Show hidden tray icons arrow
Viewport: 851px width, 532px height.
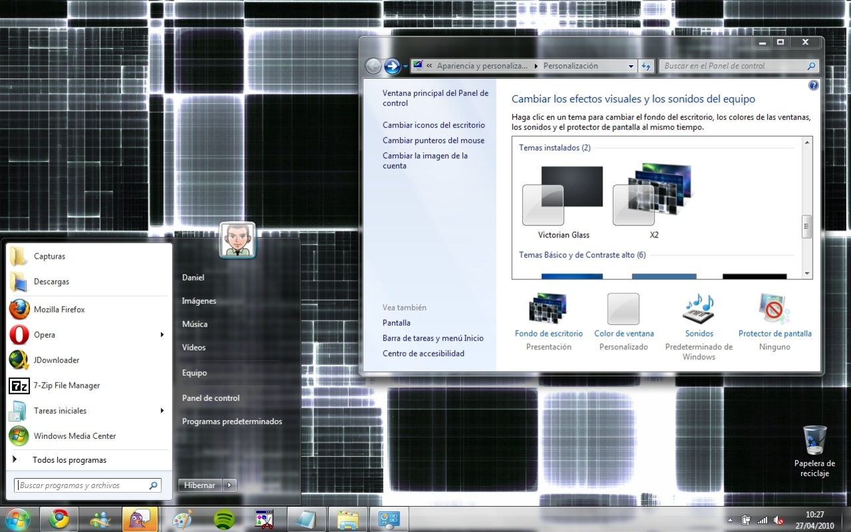730,520
